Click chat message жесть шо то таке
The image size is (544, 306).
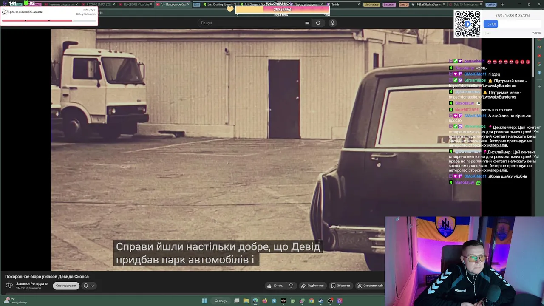point(496,110)
